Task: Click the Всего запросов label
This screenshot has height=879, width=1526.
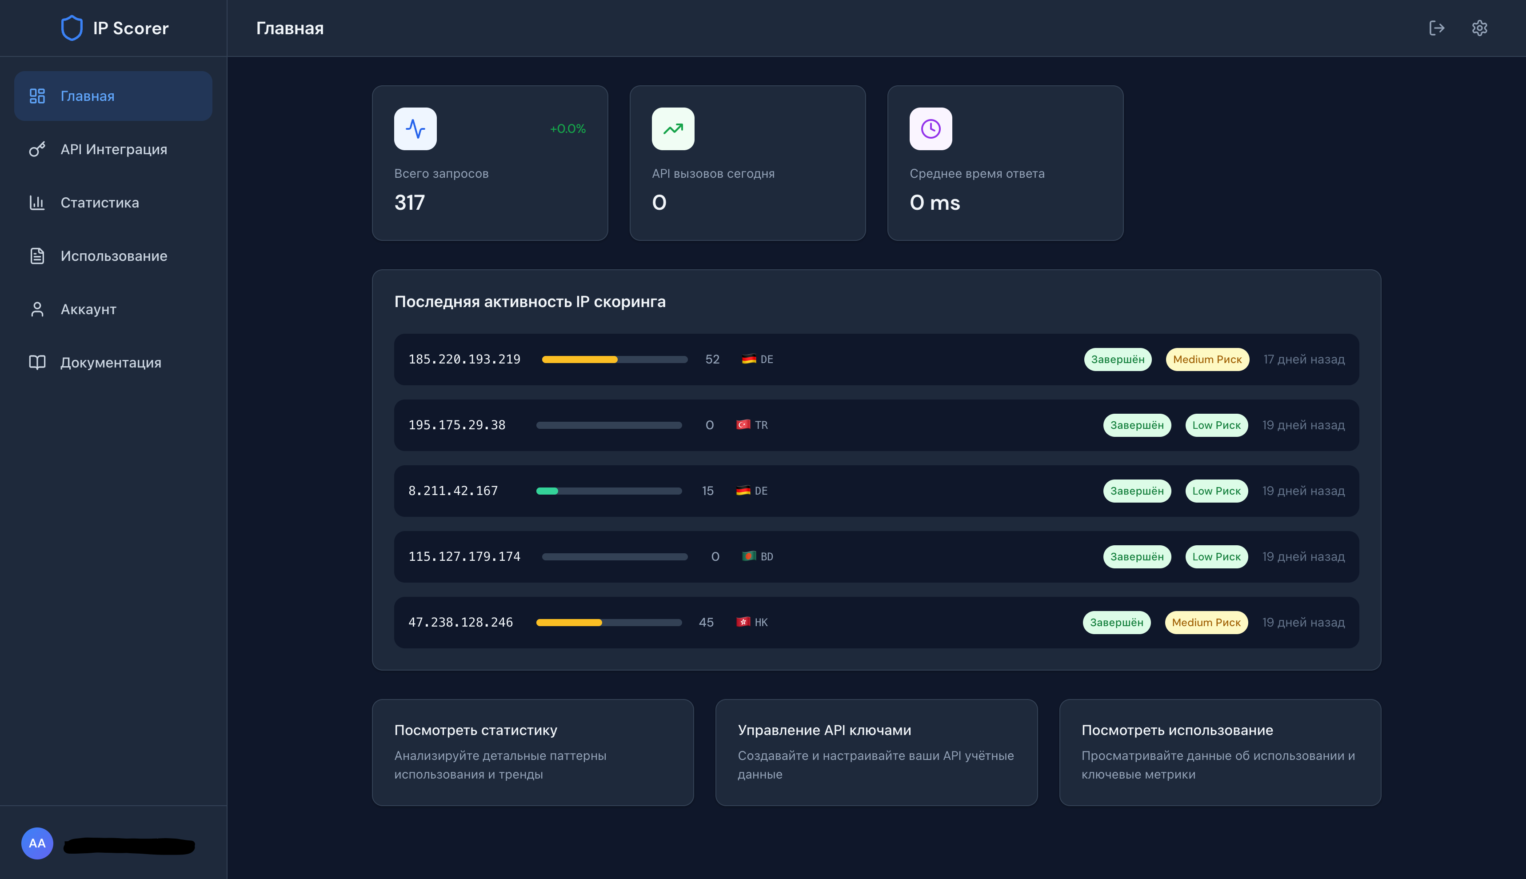Action: coord(441,173)
